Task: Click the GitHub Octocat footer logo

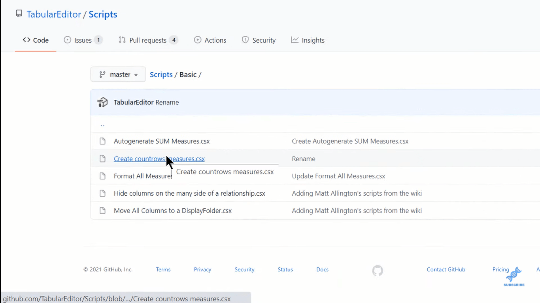Action: 378,271
